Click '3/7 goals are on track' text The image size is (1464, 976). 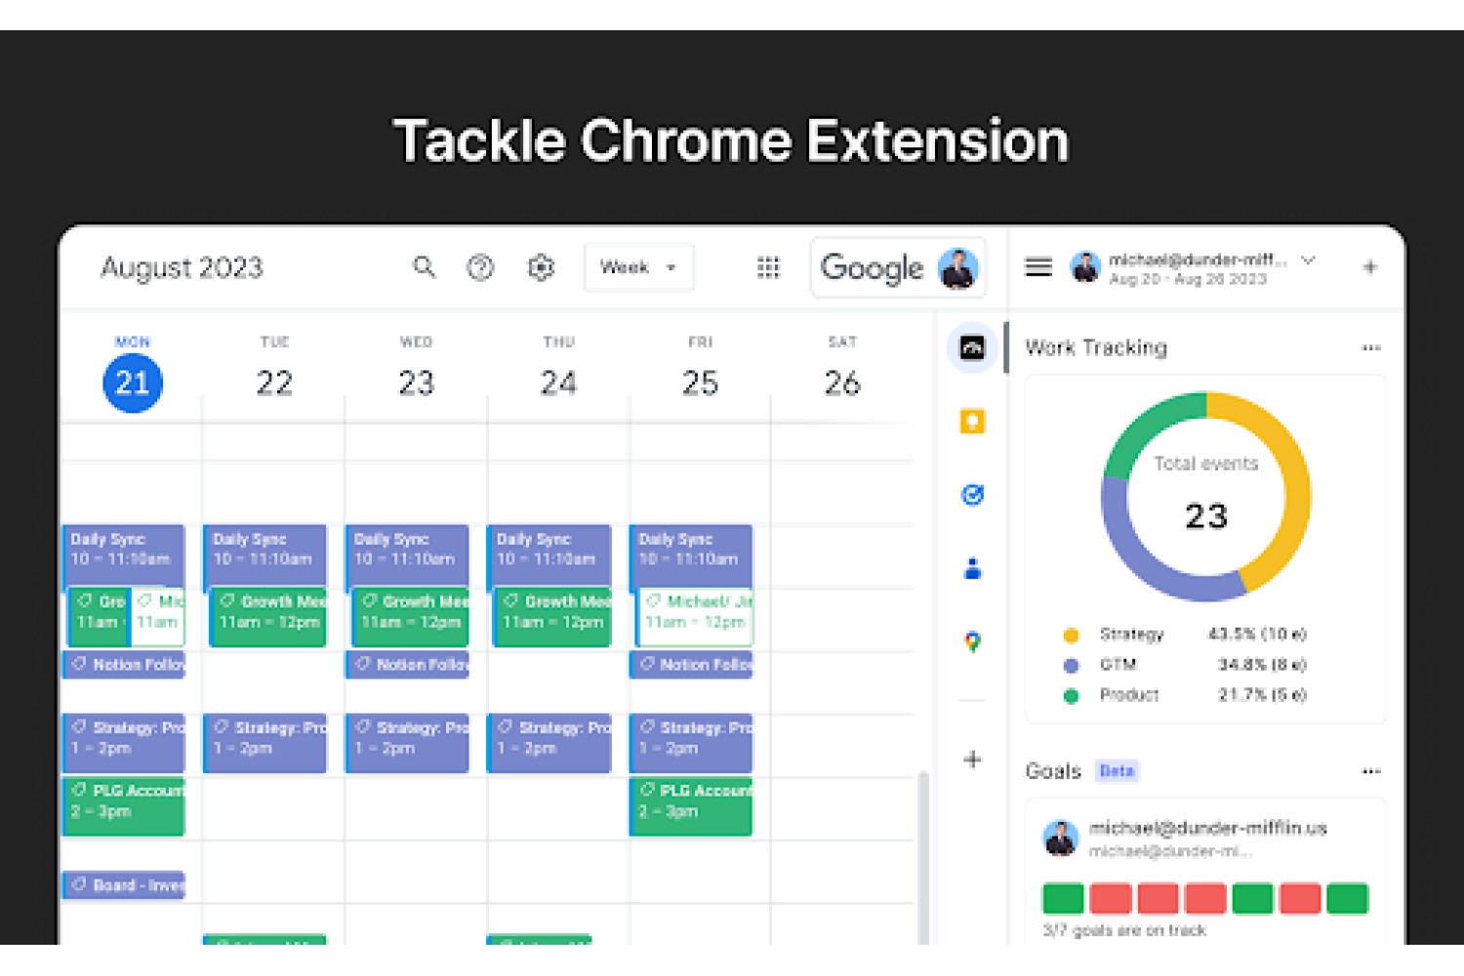pyautogui.click(x=1124, y=930)
